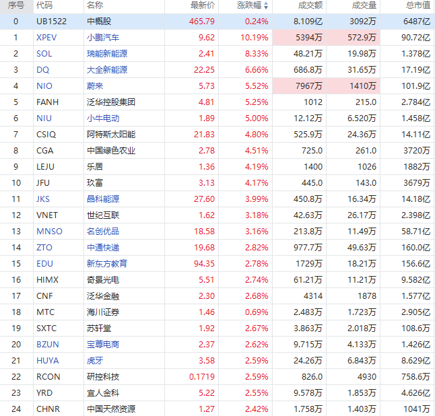Sort by 最新价 column header
Viewport: 435px width, 416px height.
(203, 5)
